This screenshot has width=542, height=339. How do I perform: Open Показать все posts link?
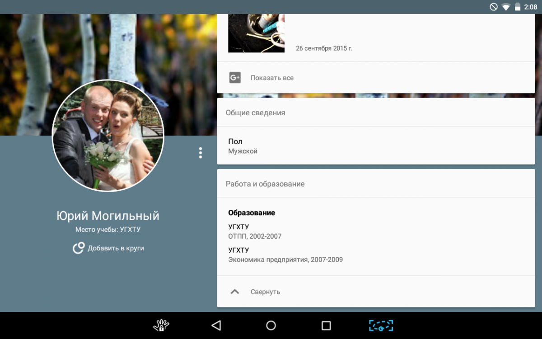(272, 78)
